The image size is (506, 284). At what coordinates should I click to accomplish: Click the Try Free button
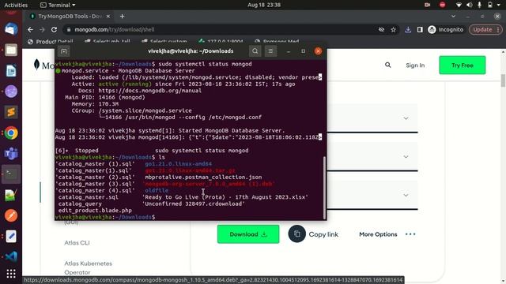(462, 65)
